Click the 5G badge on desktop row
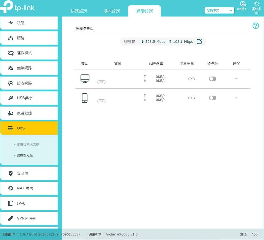264x240 pixels. pos(101,82)
